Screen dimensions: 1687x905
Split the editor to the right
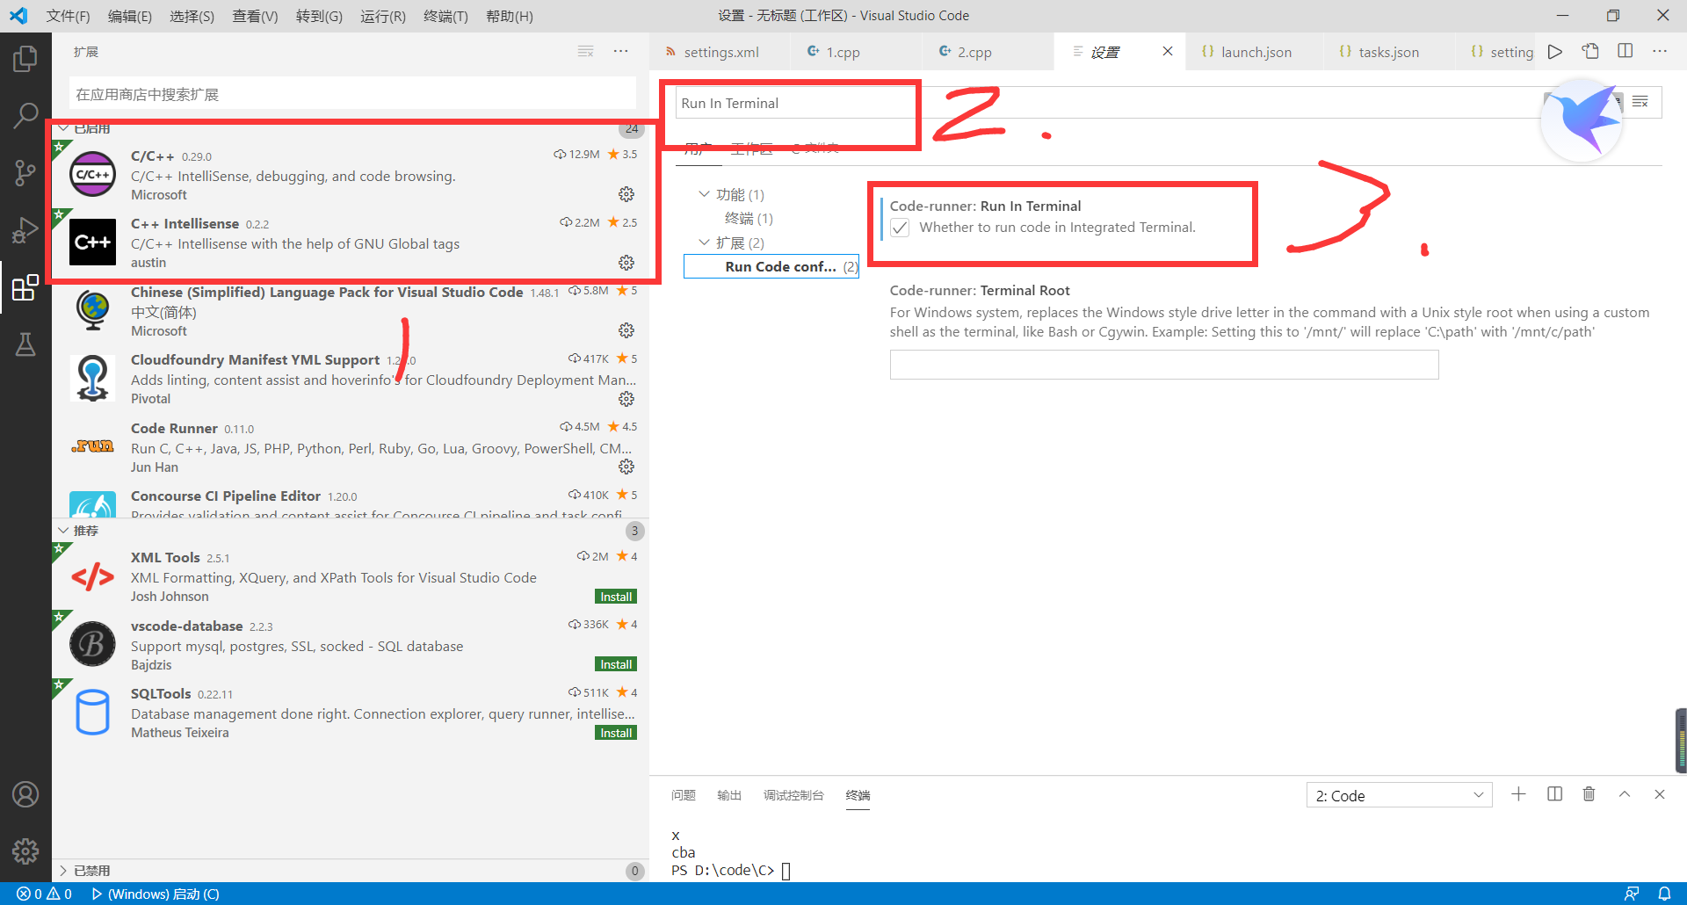coord(1625,52)
